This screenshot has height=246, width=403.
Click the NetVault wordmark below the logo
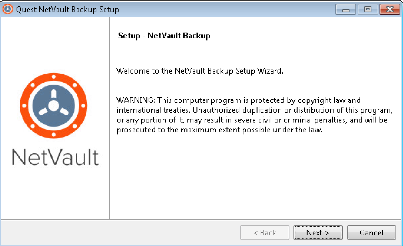coord(55,157)
